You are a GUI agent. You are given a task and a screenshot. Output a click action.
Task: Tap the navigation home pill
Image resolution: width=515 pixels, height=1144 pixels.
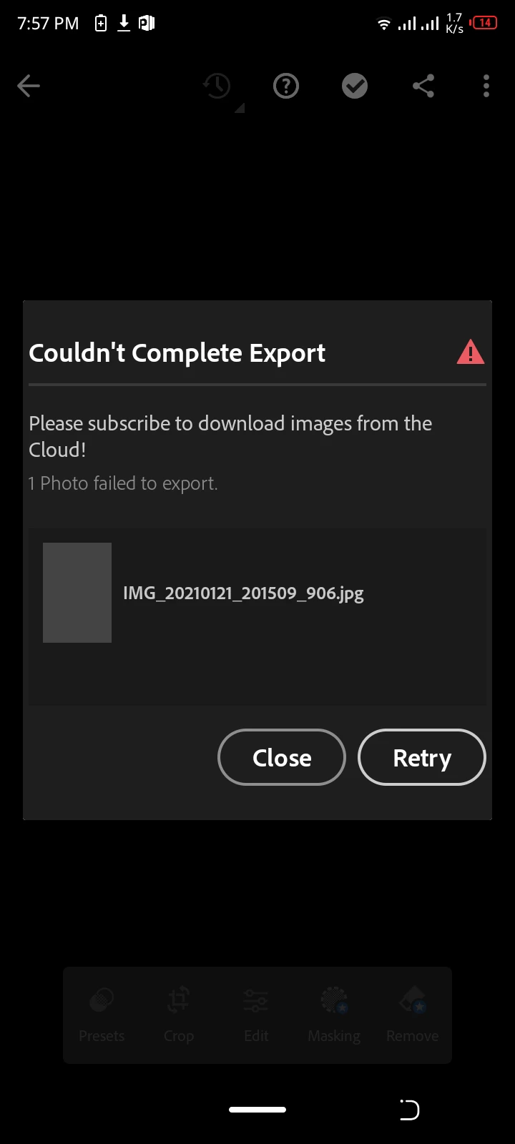tap(257, 1110)
